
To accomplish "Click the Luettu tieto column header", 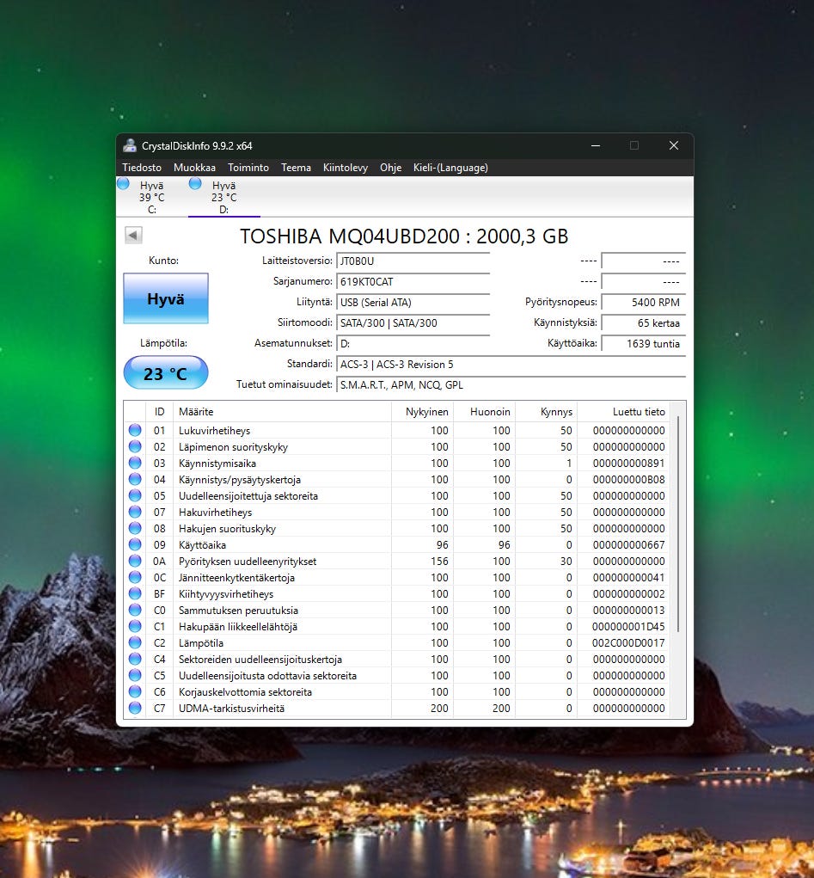I will point(624,412).
